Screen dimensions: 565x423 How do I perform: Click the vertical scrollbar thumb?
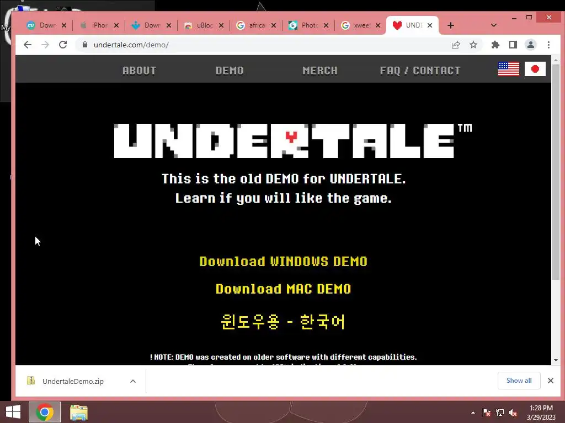[556, 172]
